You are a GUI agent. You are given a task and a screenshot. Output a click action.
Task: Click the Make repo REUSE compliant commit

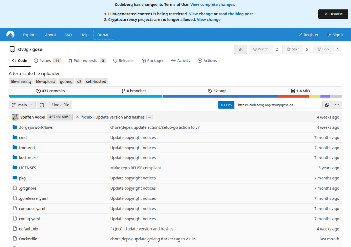(x=136, y=168)
